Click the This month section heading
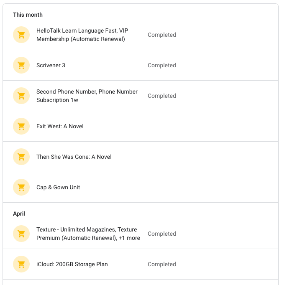The height and width of the screenshot is (285, 282). coord(28,15)
